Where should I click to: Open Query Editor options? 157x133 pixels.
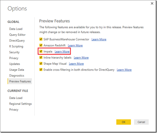[x=17, y=35]
